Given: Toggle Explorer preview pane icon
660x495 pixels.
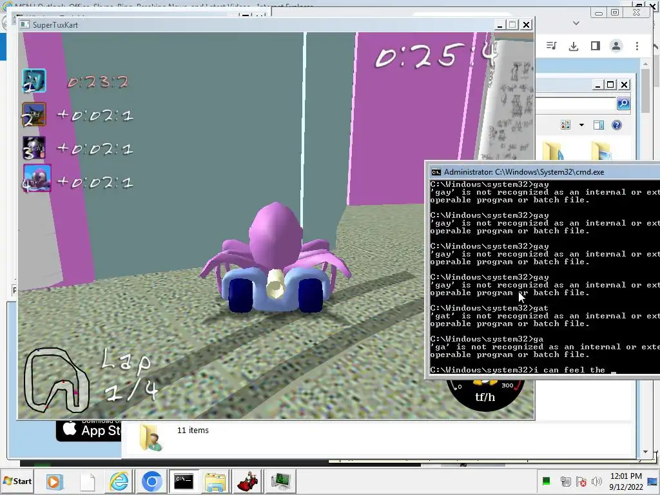Looking at the screenshot, I should 599,125.
